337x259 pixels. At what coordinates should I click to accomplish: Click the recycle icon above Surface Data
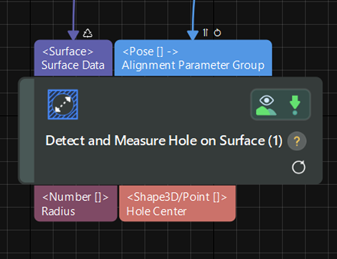(88, 33)
